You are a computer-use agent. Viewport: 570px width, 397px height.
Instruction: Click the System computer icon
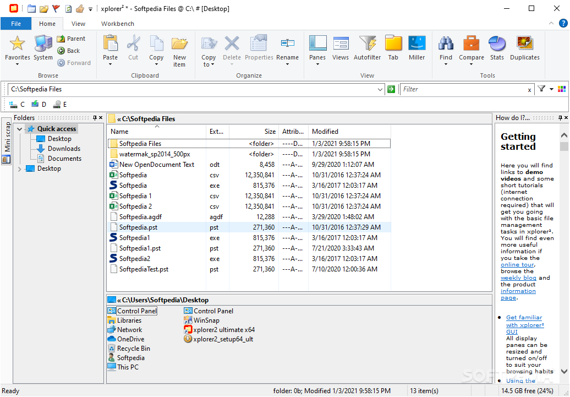(x=43, y=43)
